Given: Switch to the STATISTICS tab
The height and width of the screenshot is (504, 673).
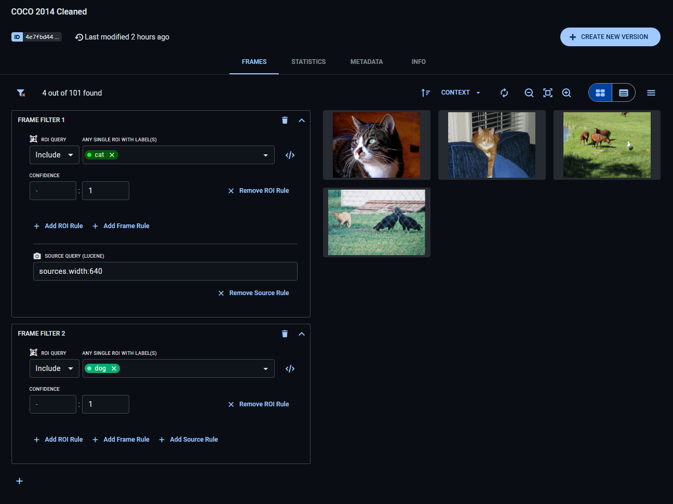Looking at the screenshot, I should [308, 61].
